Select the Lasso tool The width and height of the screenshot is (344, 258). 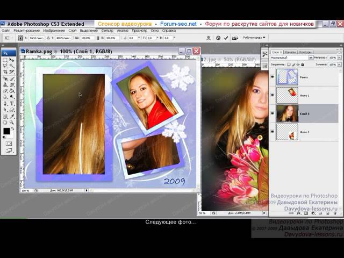pyautogui.click(x=5, y=66)
